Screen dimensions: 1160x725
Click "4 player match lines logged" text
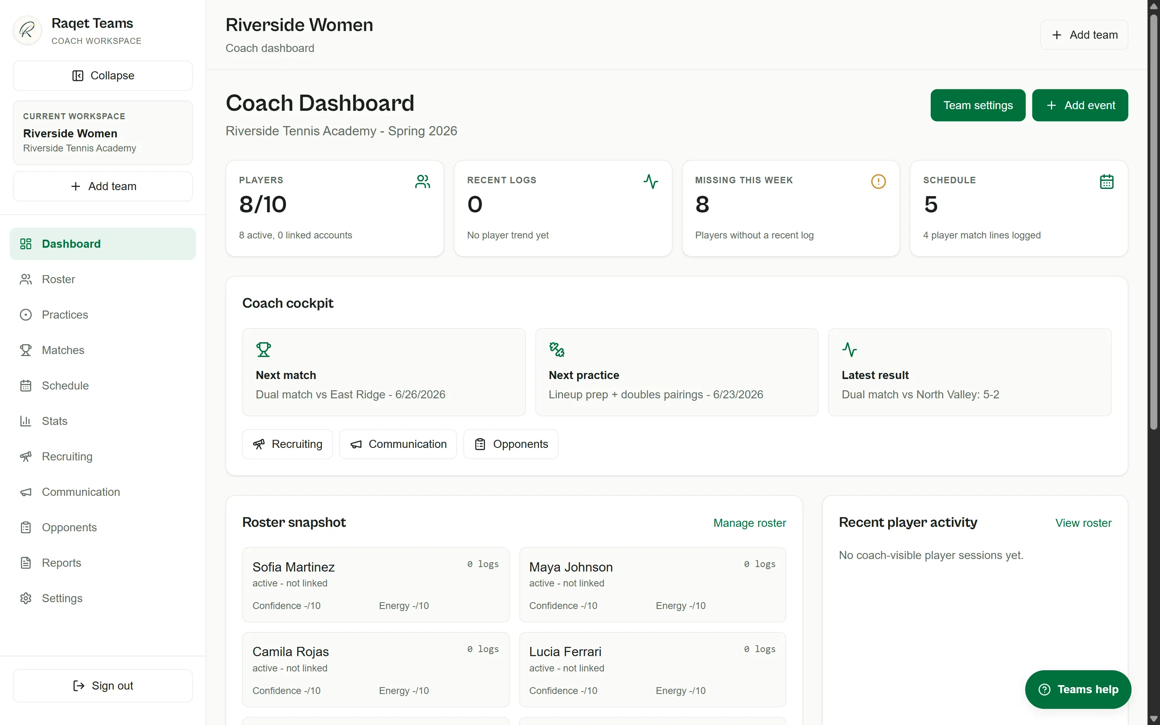point(982,236)
